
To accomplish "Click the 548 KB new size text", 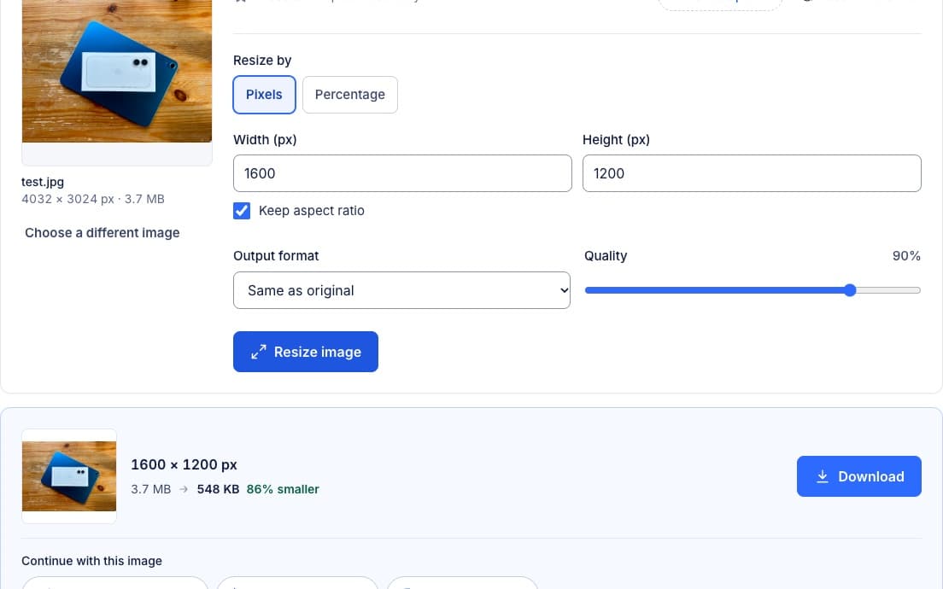I will pyautogui.click(x=219, y=489).
